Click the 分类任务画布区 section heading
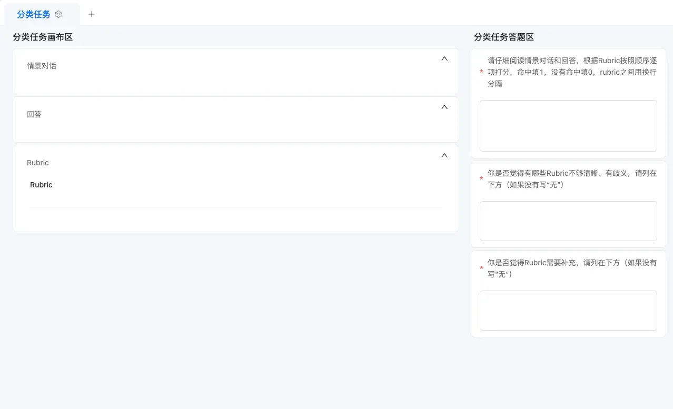The image size is (673, 409). 43,37
